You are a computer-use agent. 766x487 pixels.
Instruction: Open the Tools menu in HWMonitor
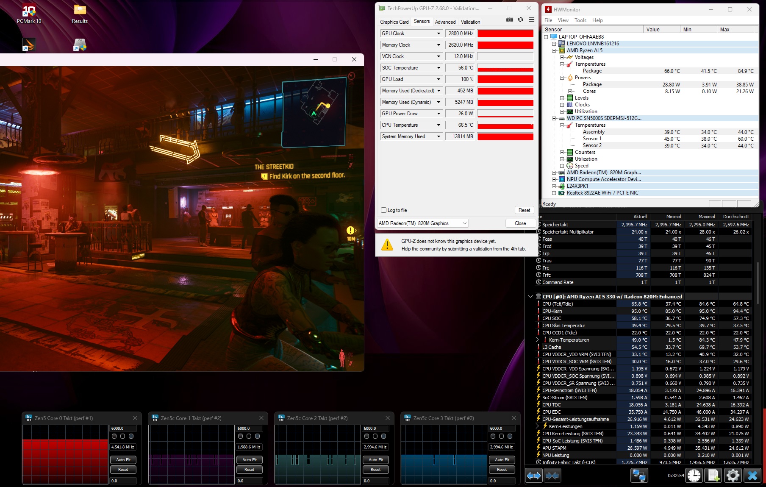(x=580, y=20)
